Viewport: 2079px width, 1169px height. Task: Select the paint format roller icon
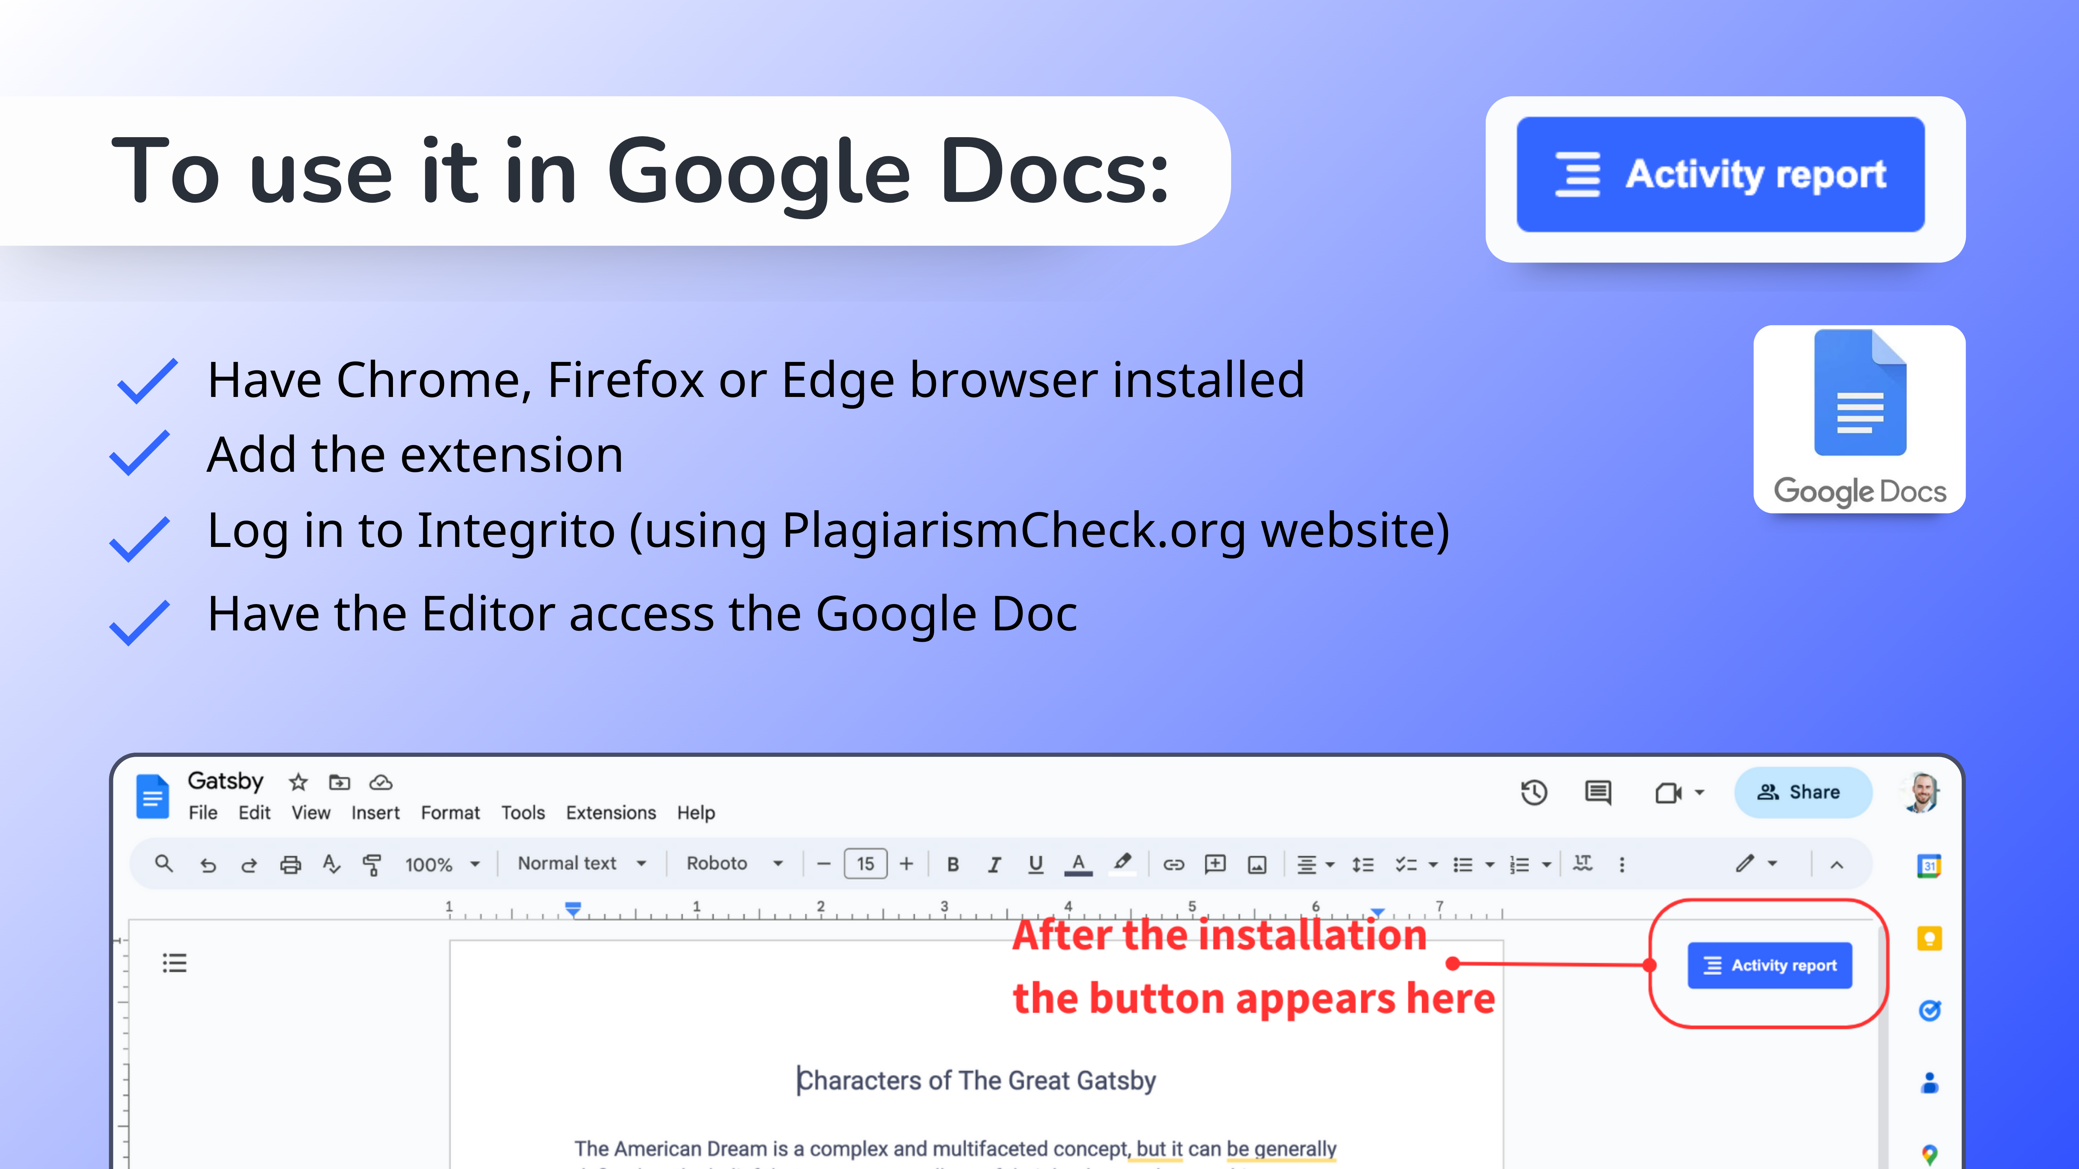tap(372, 864)
